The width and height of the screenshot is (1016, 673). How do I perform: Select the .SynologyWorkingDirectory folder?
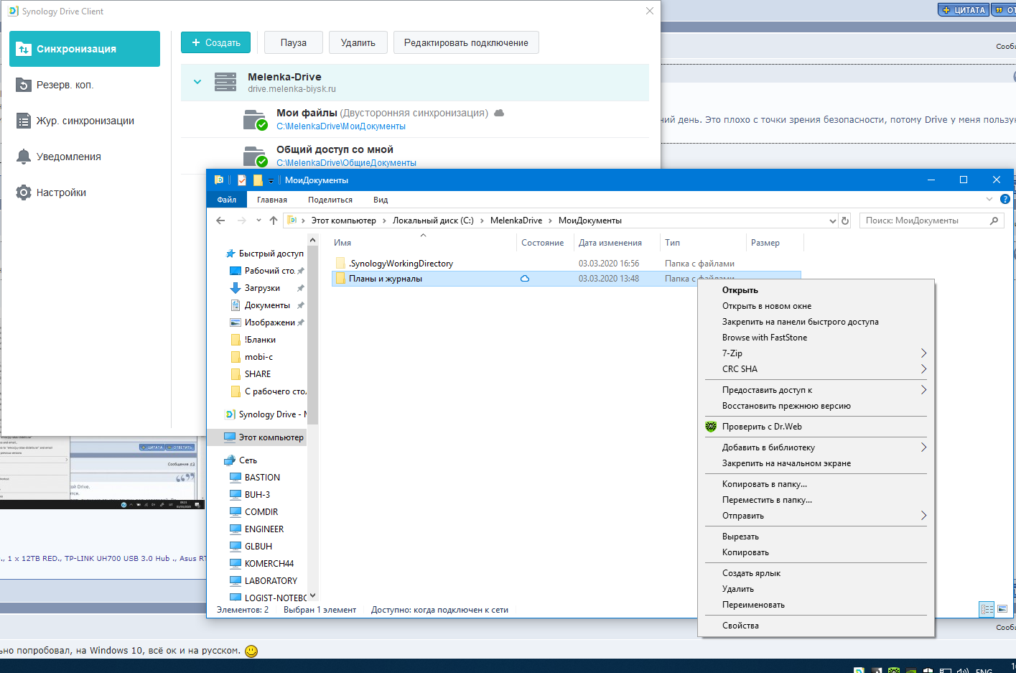(x=401, y=264)
